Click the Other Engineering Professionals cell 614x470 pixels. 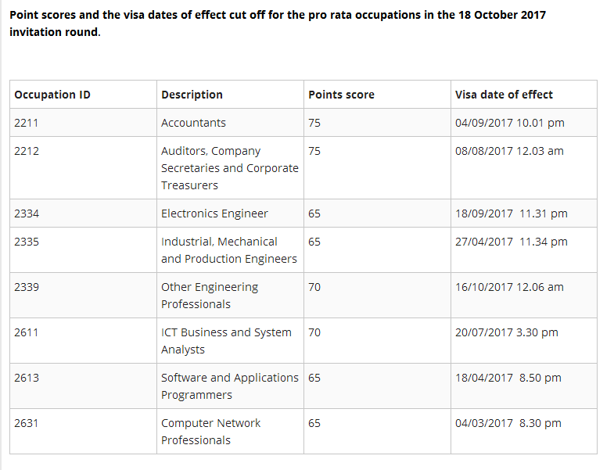click(209, 296)
